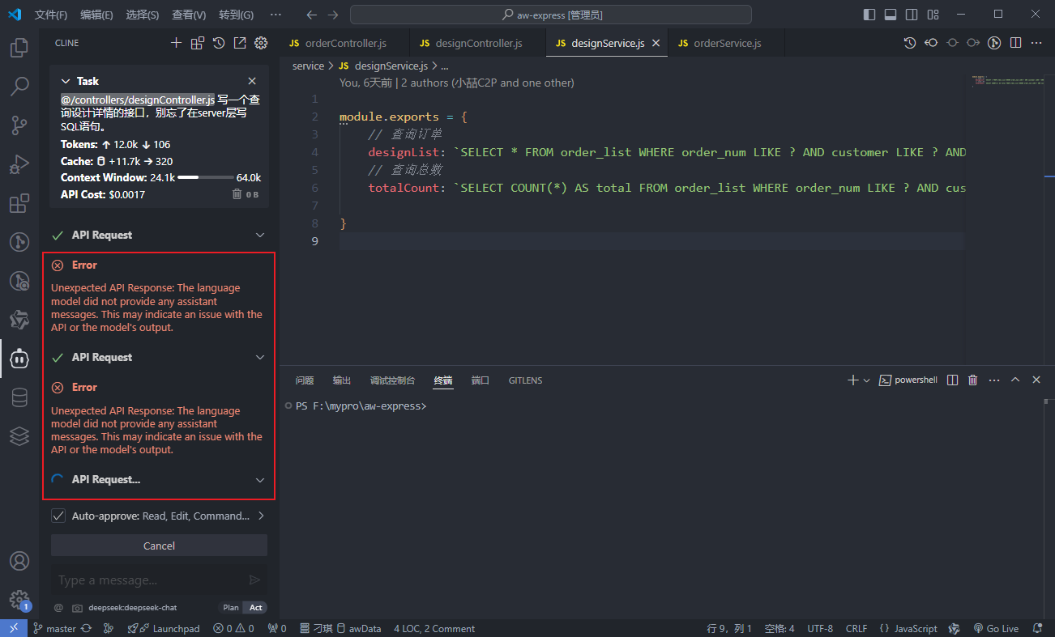Screen dimensions: 1055x637
Task: Open the Search view in activity bar
Action: coord(19,87)
